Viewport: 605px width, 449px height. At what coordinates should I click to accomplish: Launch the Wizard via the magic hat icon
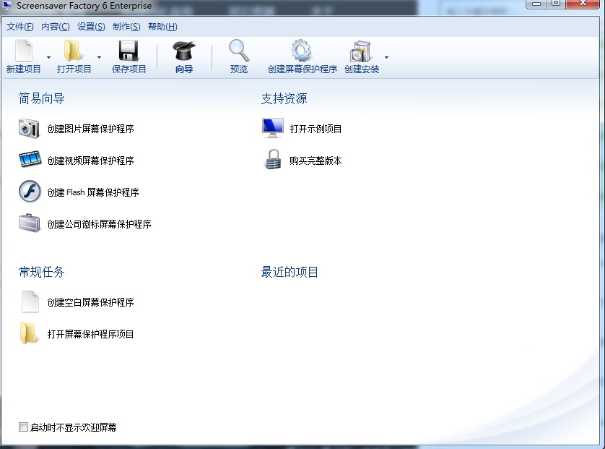(184, 51)
